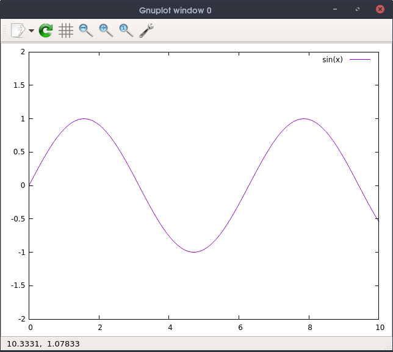Open the export dropdown arrow
Viewport: 393px width, 352px height.
31,31
